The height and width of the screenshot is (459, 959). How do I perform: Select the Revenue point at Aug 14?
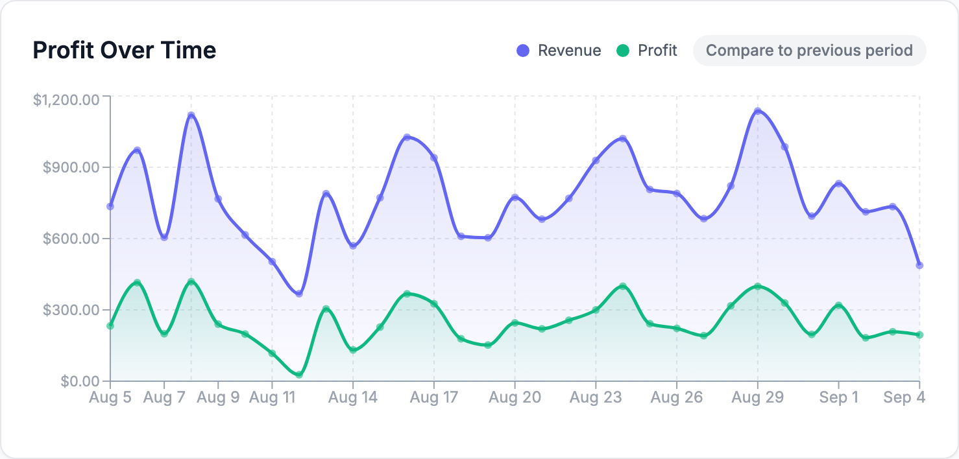coord(353,246)
